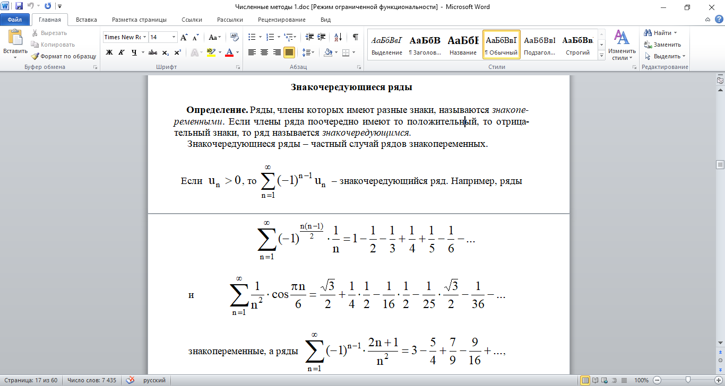Switch to the Ссылки tab

192,20
